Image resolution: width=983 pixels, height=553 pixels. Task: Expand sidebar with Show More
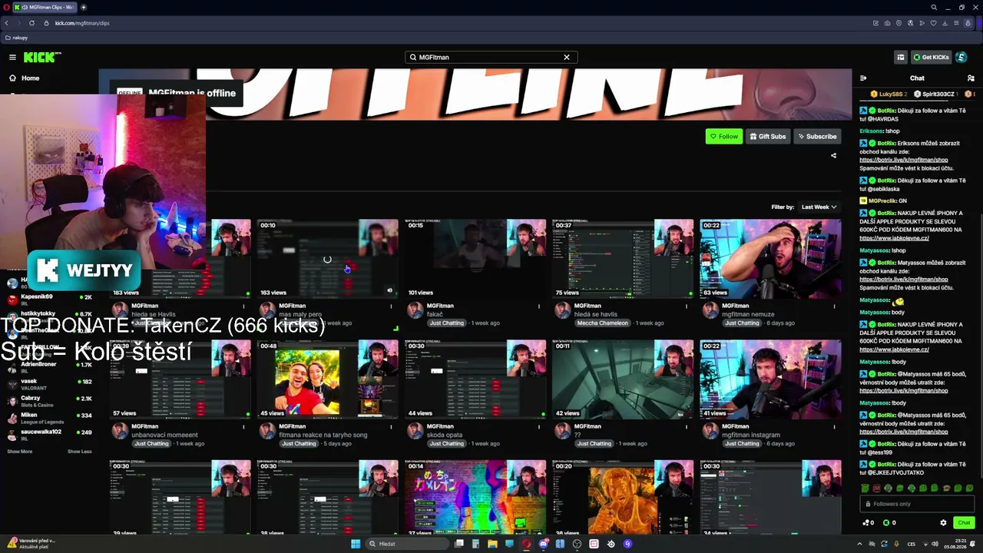[20, 452]
